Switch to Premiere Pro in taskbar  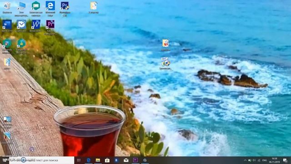(135, 160)
